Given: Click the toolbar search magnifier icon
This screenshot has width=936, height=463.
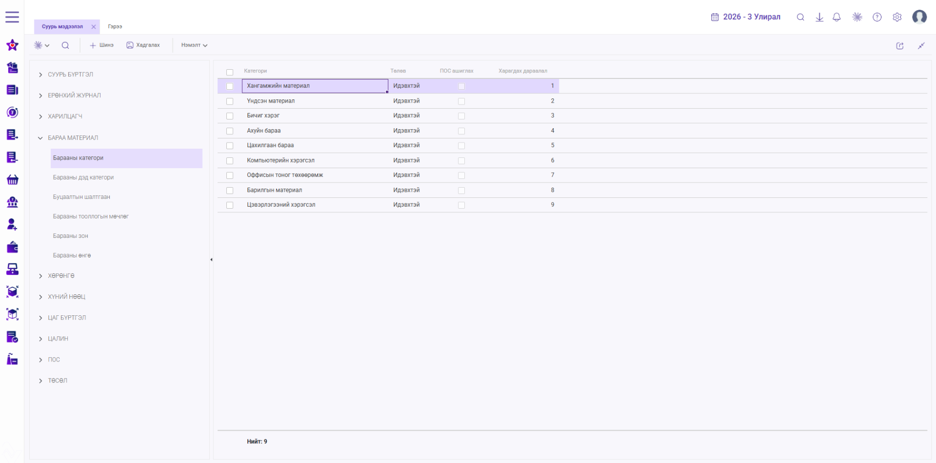Looking at the screenshot, I should (x=65, y=45).
